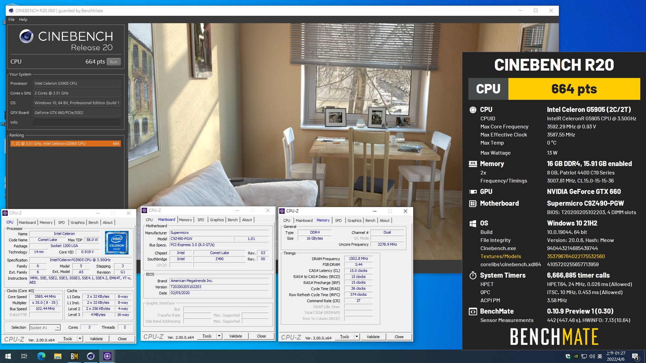The height and width of the screenshot is (363, 646).
Task: Open the taskbar clock and date
Action: point(616,356)
